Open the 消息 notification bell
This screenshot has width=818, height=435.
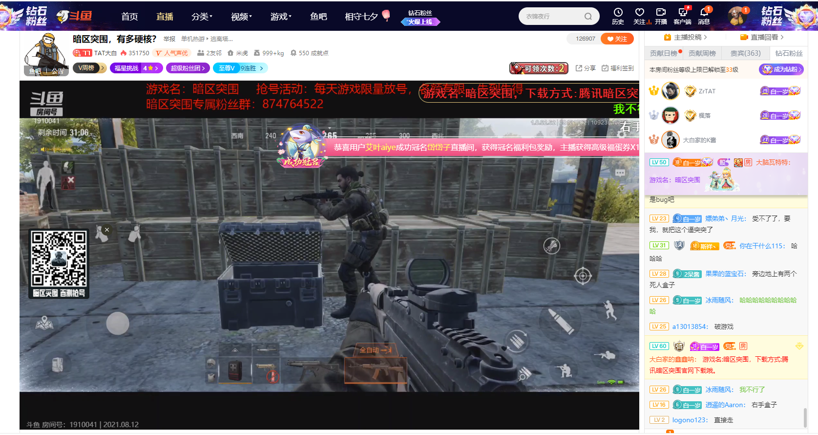point(704,13)
